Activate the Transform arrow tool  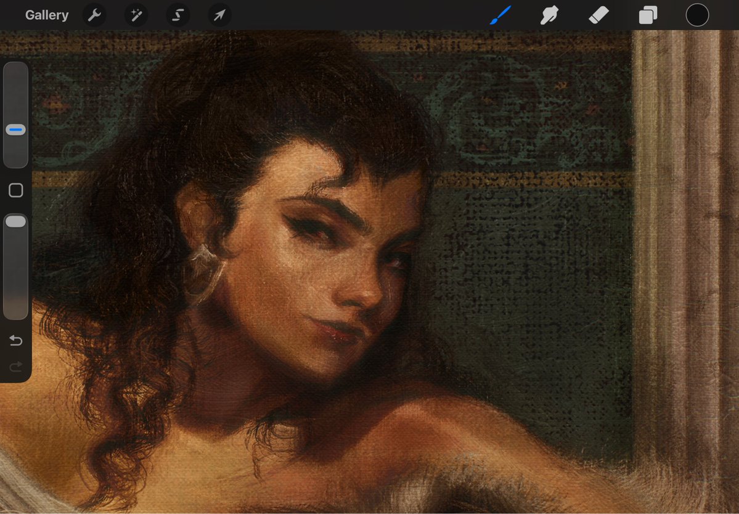[219, 15]
